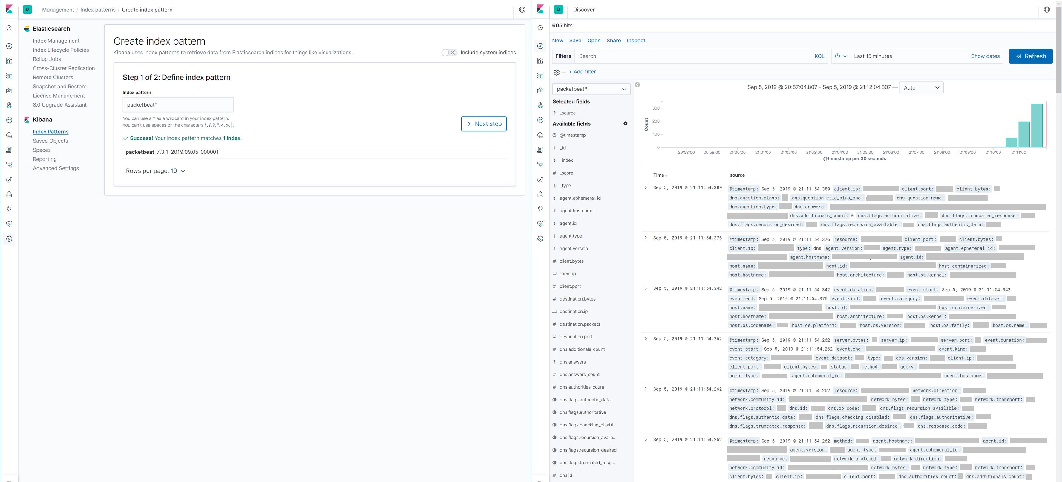This screenshot has width=1062, height=482.
Task: Open Uptime icon in right Discover window sidebar
Action: pyautogui.click(x=540, y=180)
